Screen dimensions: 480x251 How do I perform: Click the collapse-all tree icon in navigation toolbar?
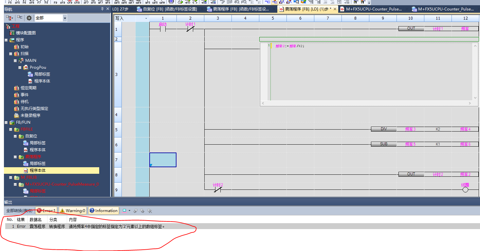(x=20, y=18)
